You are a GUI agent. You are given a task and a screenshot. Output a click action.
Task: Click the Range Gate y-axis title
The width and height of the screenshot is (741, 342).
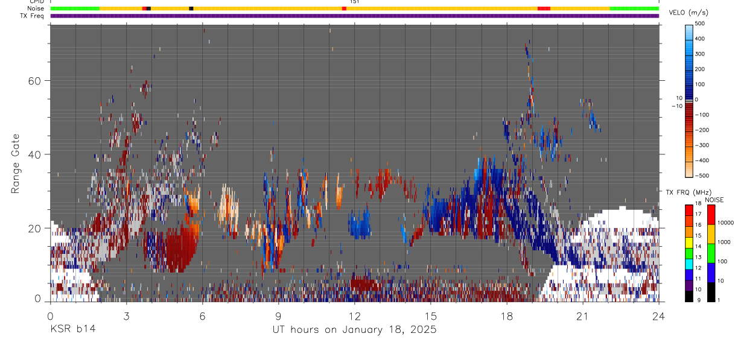17,164
